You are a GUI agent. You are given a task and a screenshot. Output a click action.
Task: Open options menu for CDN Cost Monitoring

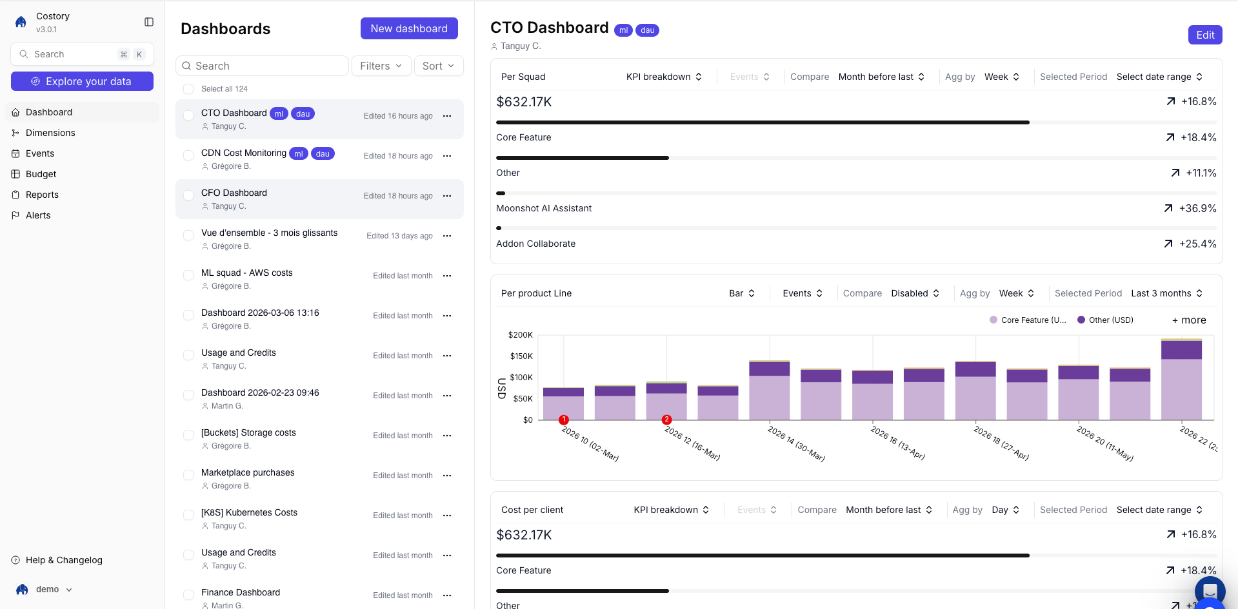pyautogui.click(x=447, y=156)
